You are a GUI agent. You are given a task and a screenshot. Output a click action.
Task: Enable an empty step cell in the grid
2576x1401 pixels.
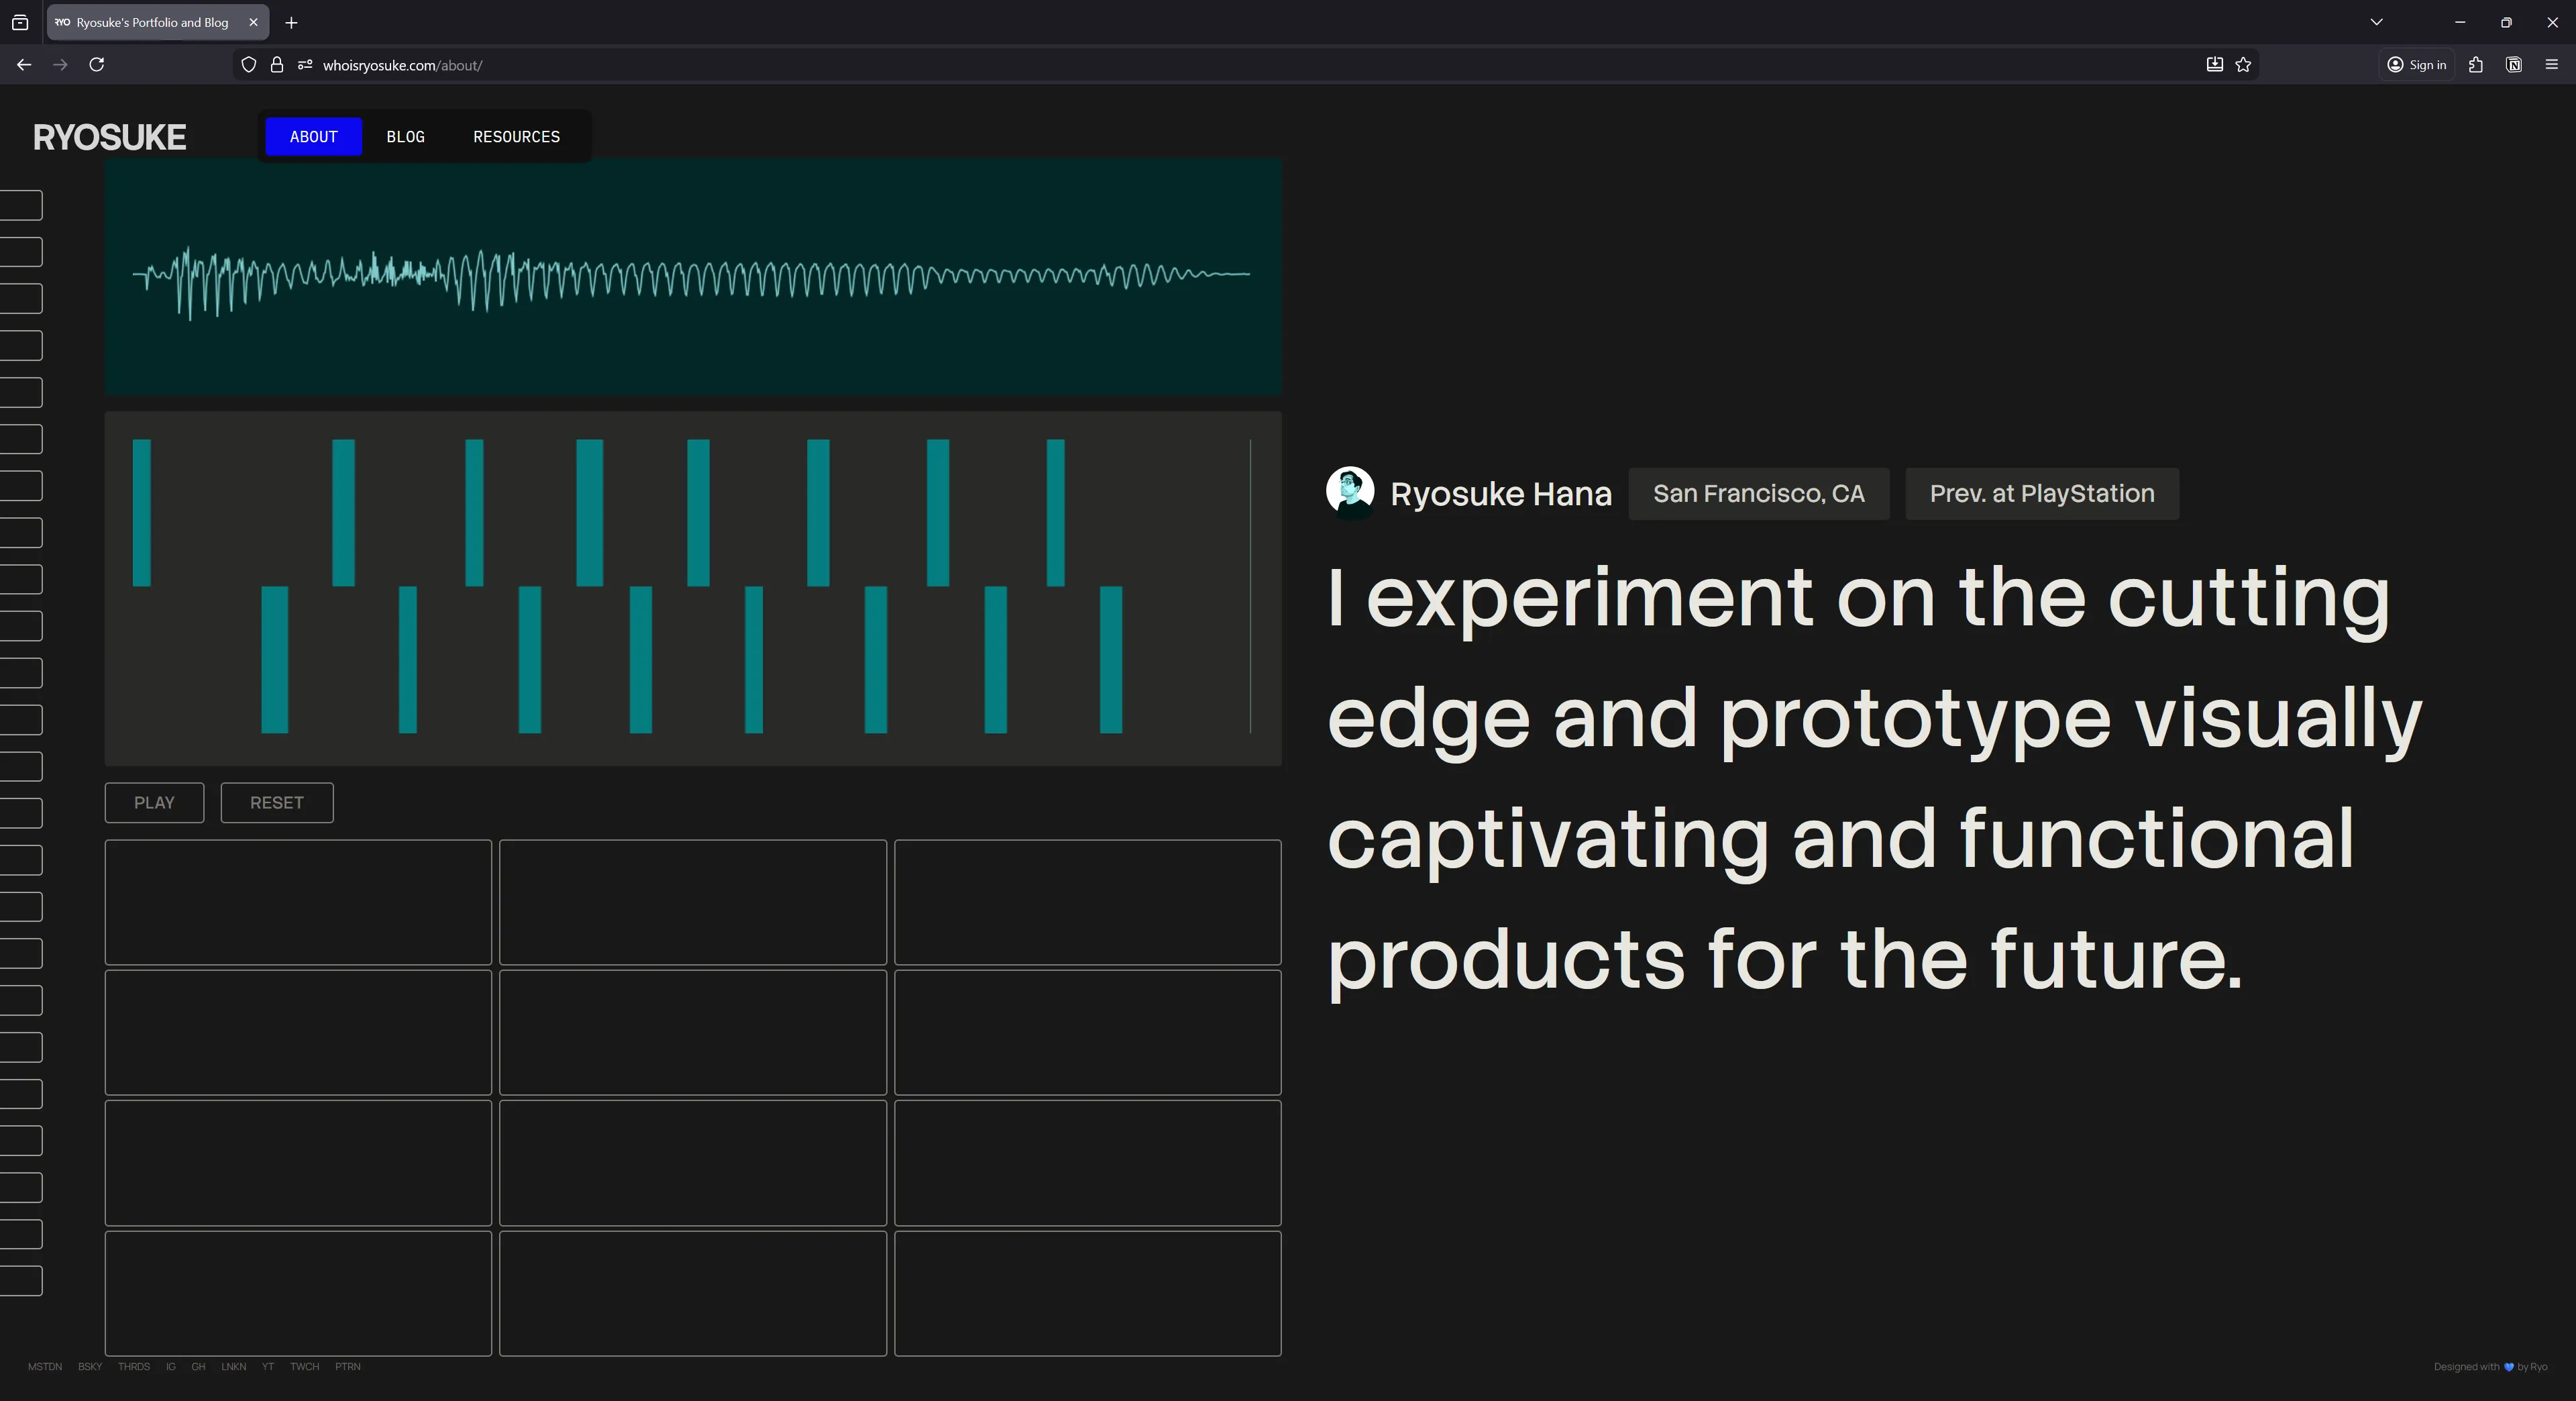coord(297,901)
